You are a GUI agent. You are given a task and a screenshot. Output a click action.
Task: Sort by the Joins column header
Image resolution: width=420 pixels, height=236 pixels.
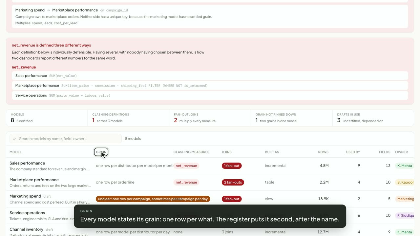point(227,152)
